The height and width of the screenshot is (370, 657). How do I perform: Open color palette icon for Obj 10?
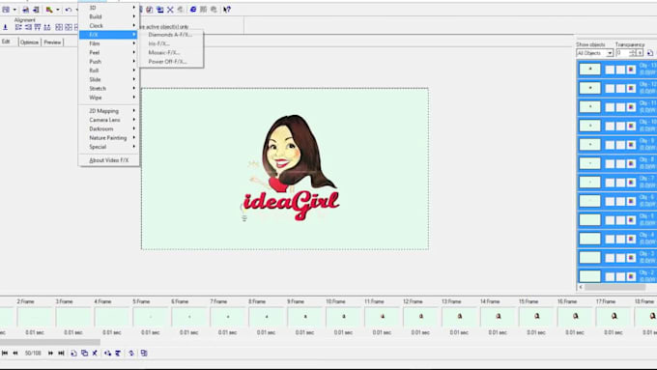click(x=631, y=127)
